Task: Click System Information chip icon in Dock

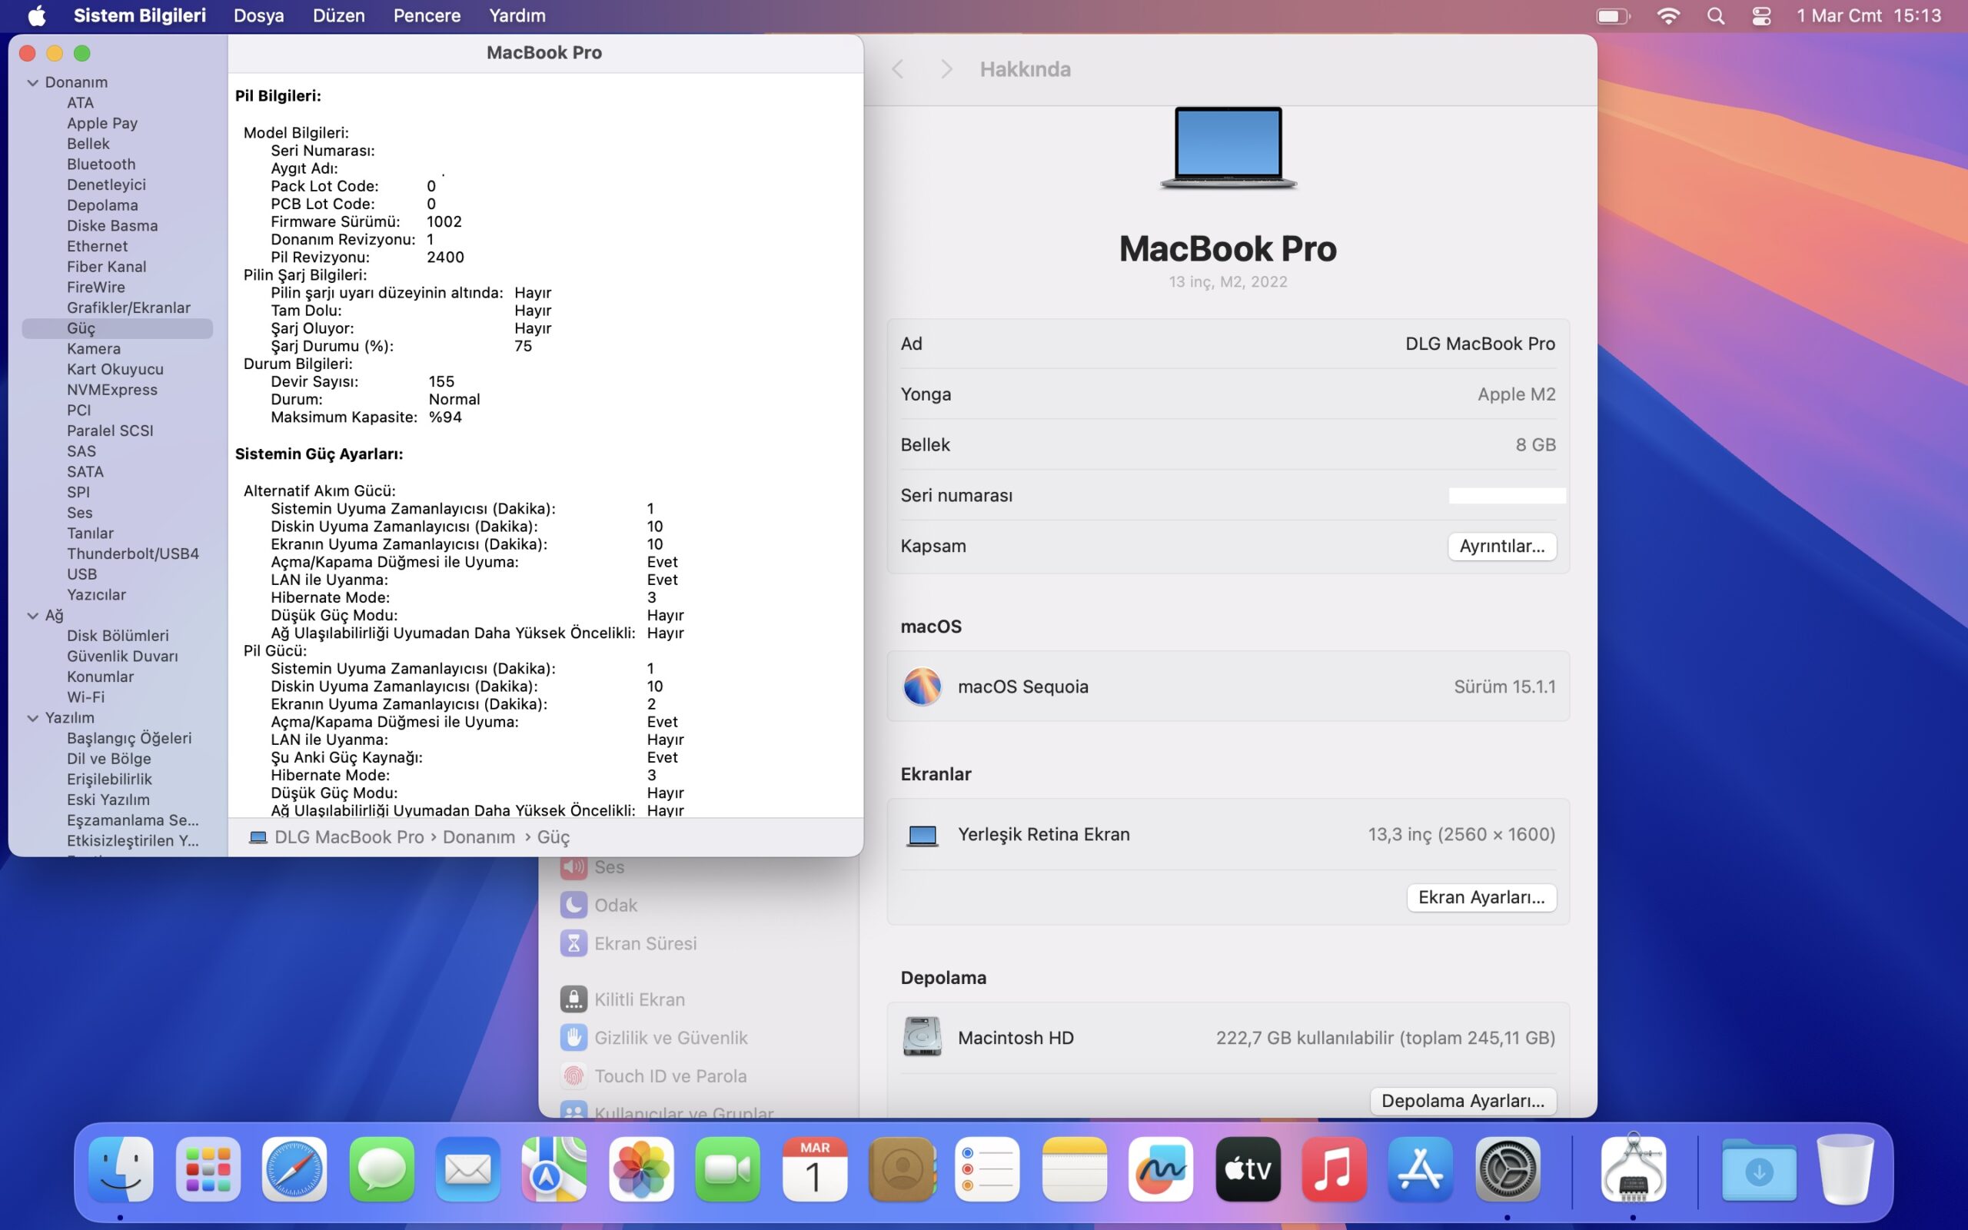Action: [1633, 1170]
